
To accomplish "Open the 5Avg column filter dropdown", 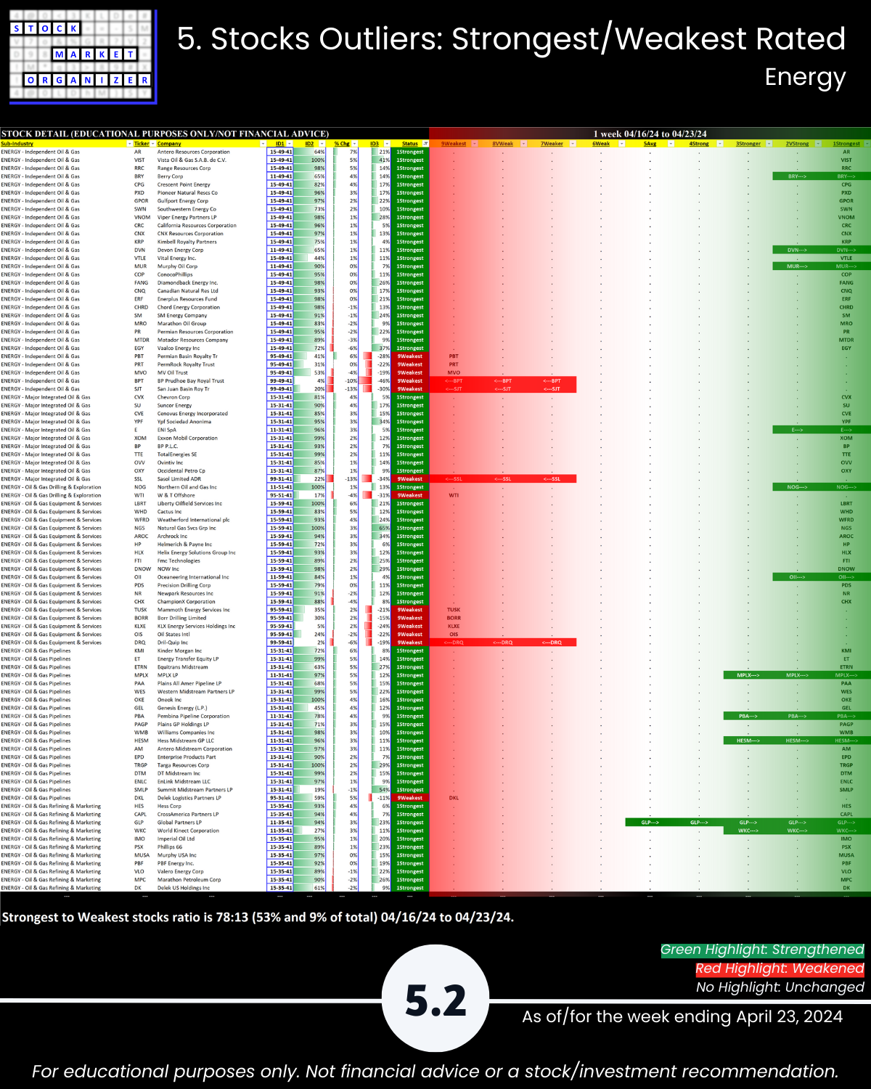I will pyautogui.click(x=671, y=144).
